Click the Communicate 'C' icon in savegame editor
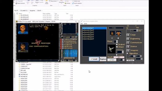 point(128,43)
